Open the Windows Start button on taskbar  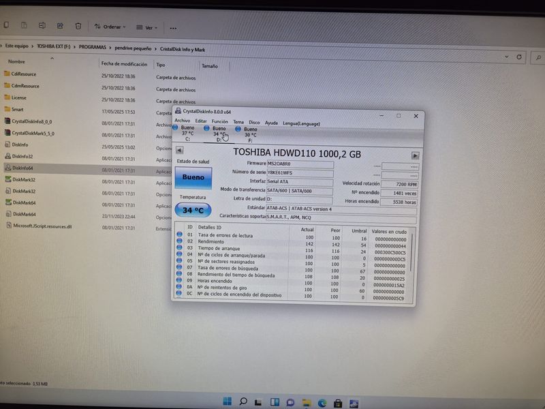click(x=228, y=402)
